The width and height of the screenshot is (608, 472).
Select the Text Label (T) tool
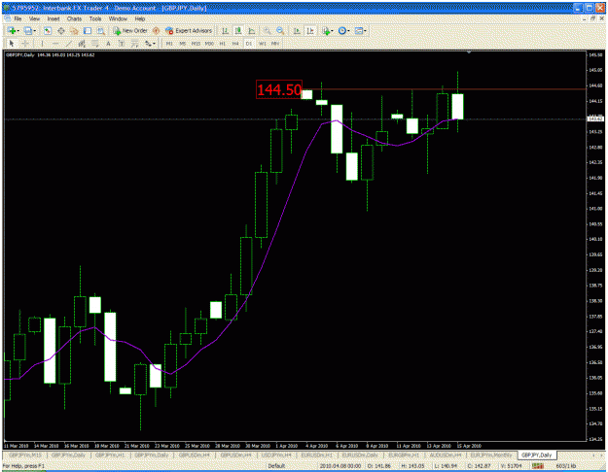(x=122, y=44)
